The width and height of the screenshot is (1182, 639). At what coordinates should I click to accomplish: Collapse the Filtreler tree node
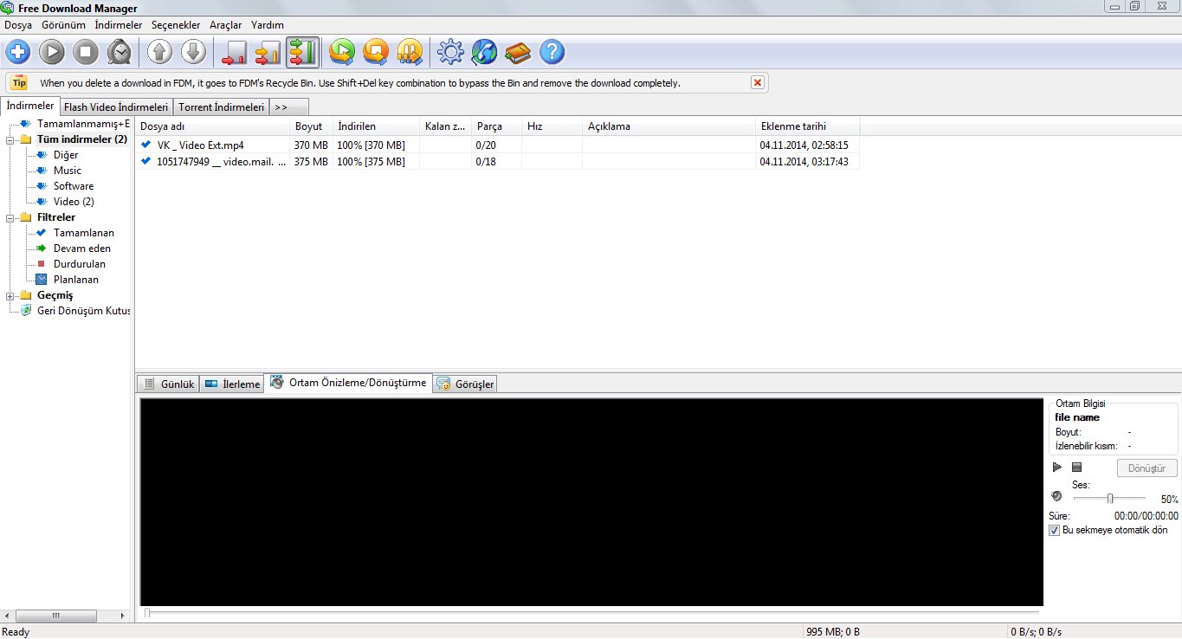click(x=10, y=217)
